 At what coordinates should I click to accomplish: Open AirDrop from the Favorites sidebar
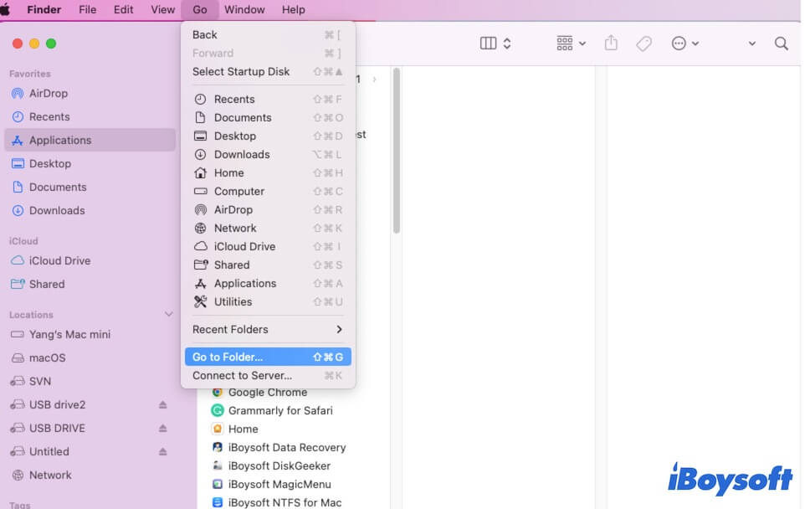[x=48, y=93]
